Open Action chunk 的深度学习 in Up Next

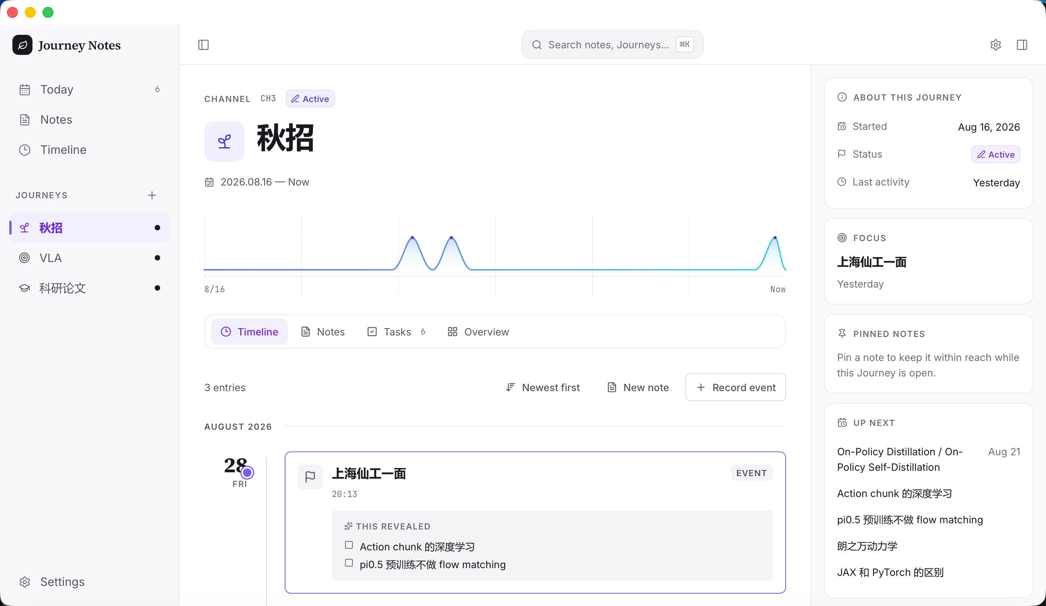click(894, 494)
